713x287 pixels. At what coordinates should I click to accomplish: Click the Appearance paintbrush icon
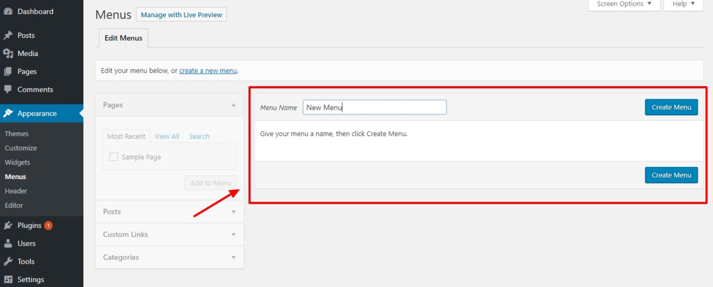point(8,113)
